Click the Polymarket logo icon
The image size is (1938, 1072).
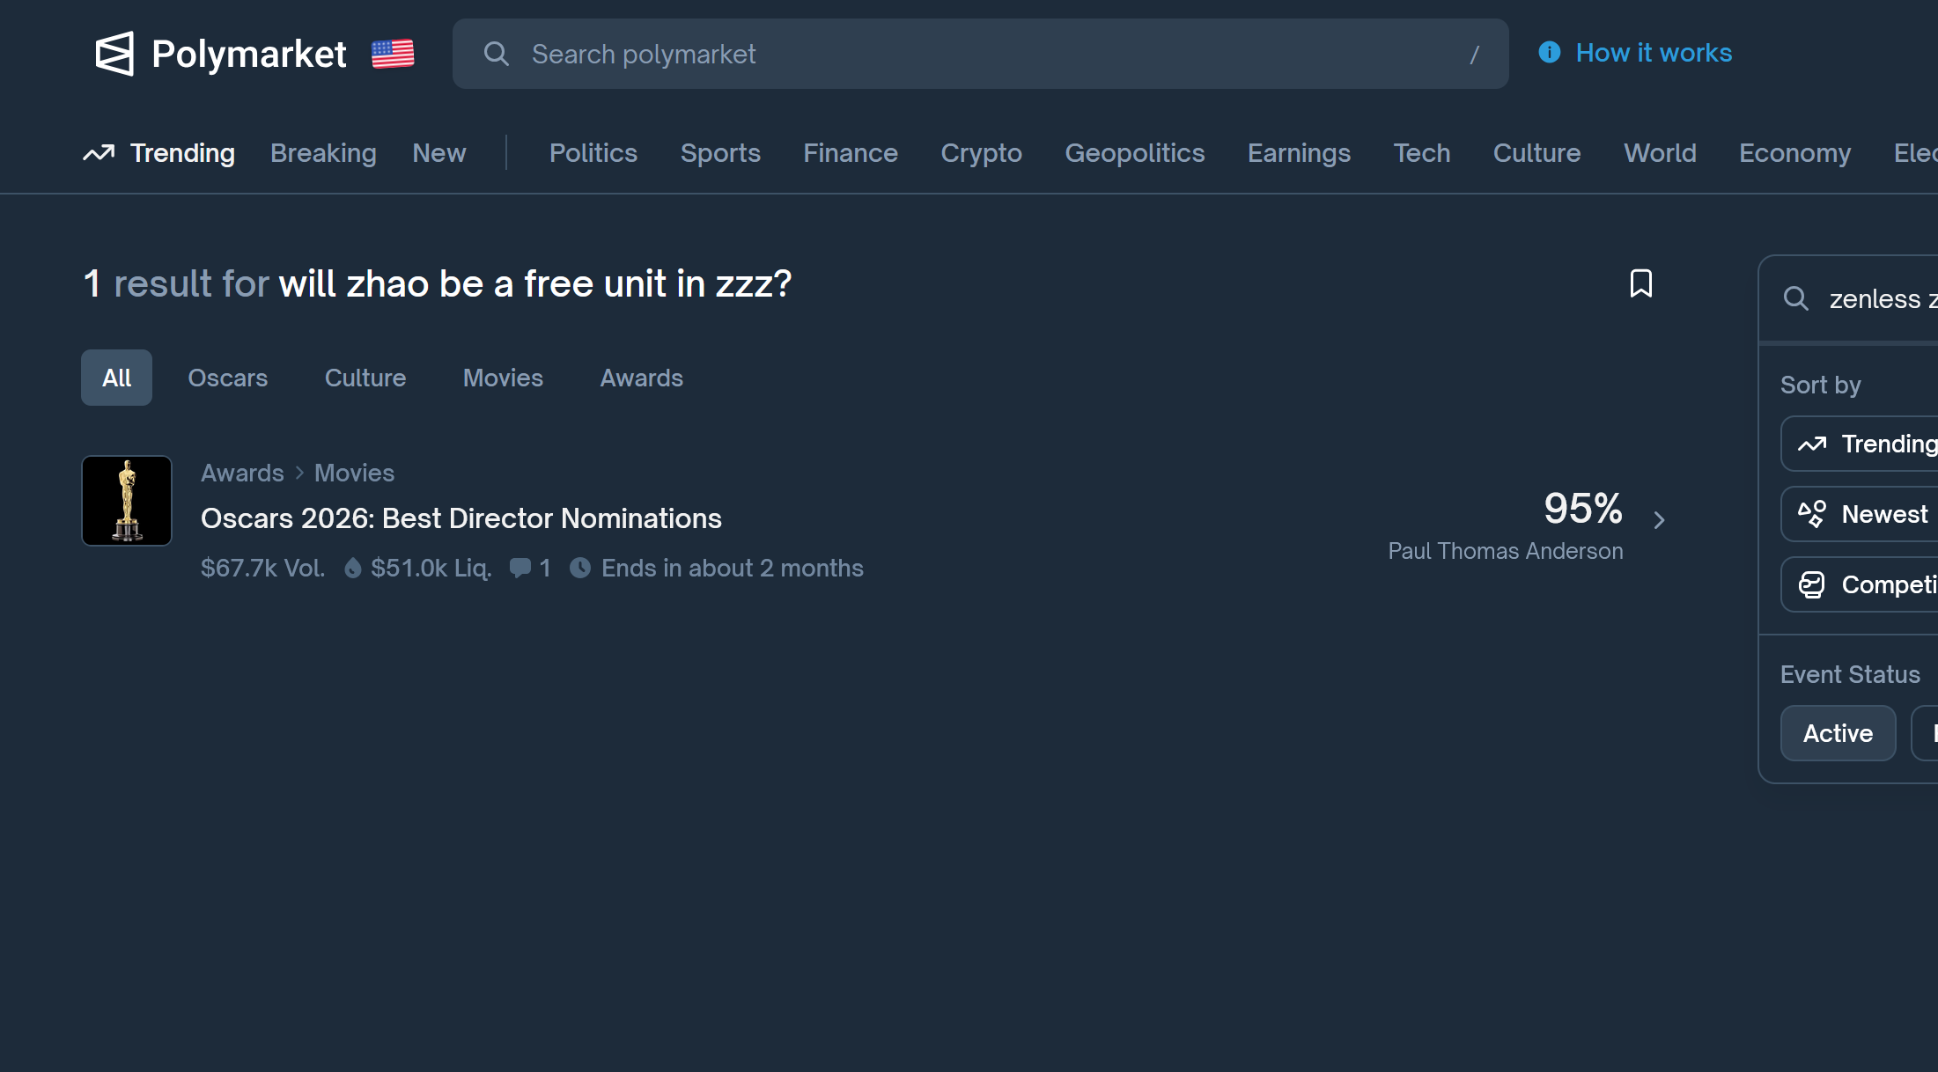(114, 54)
